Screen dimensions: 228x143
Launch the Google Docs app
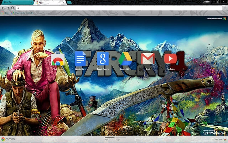coord(80,59)
